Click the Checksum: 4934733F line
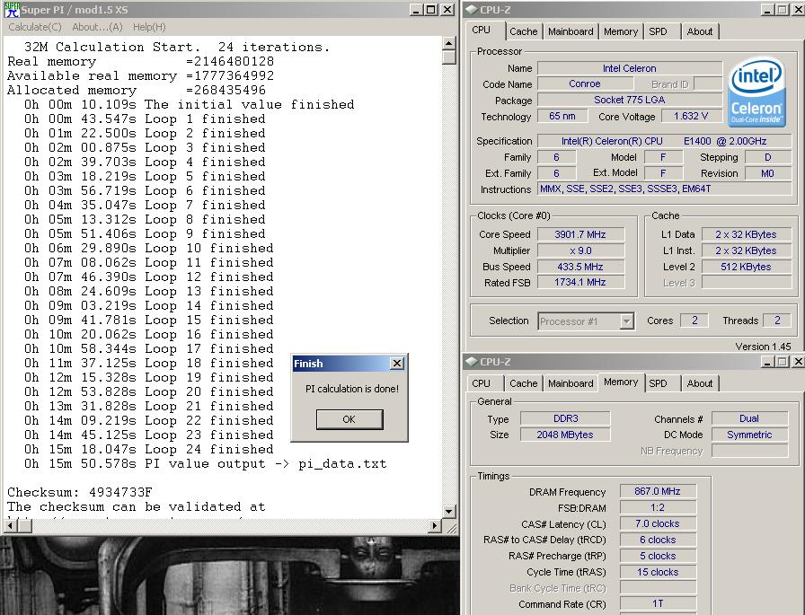The height and width of the screenshot is (615, 805). 80,492
